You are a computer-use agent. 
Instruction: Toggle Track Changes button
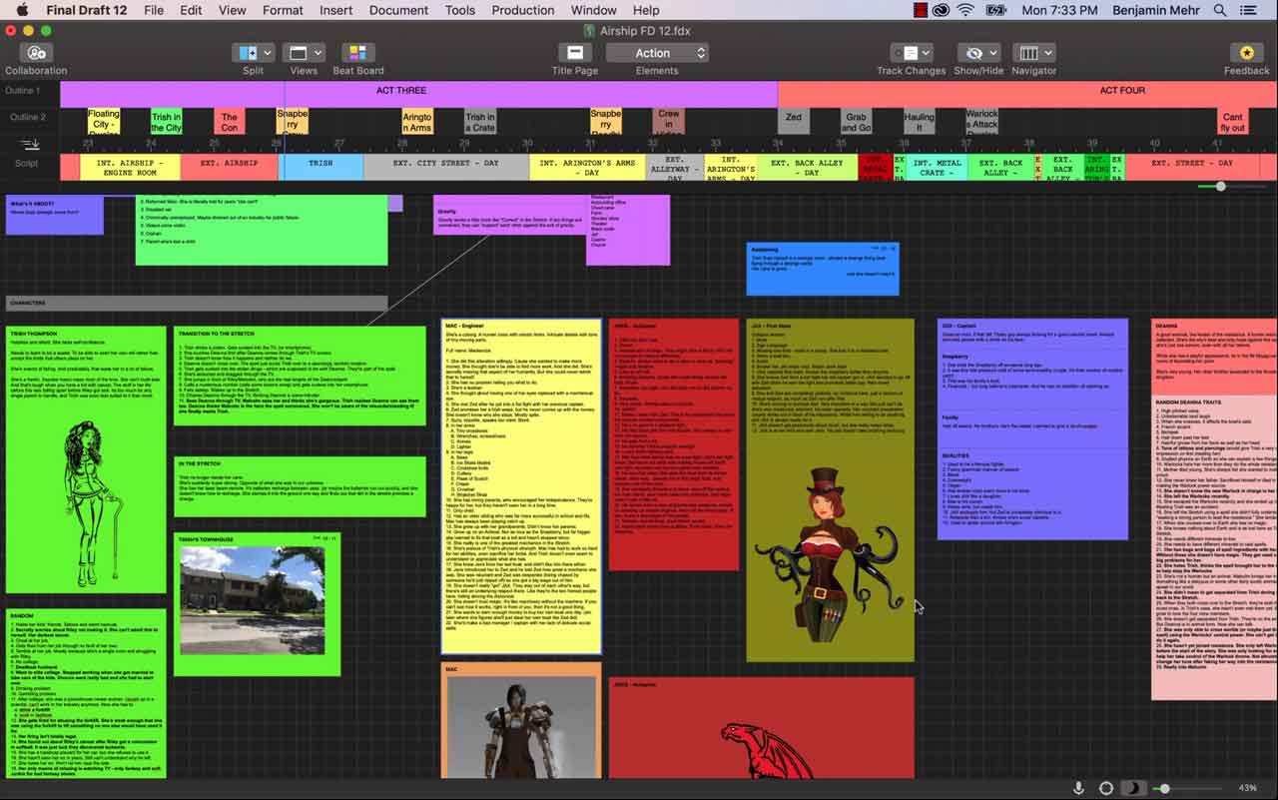click(911, 53)
